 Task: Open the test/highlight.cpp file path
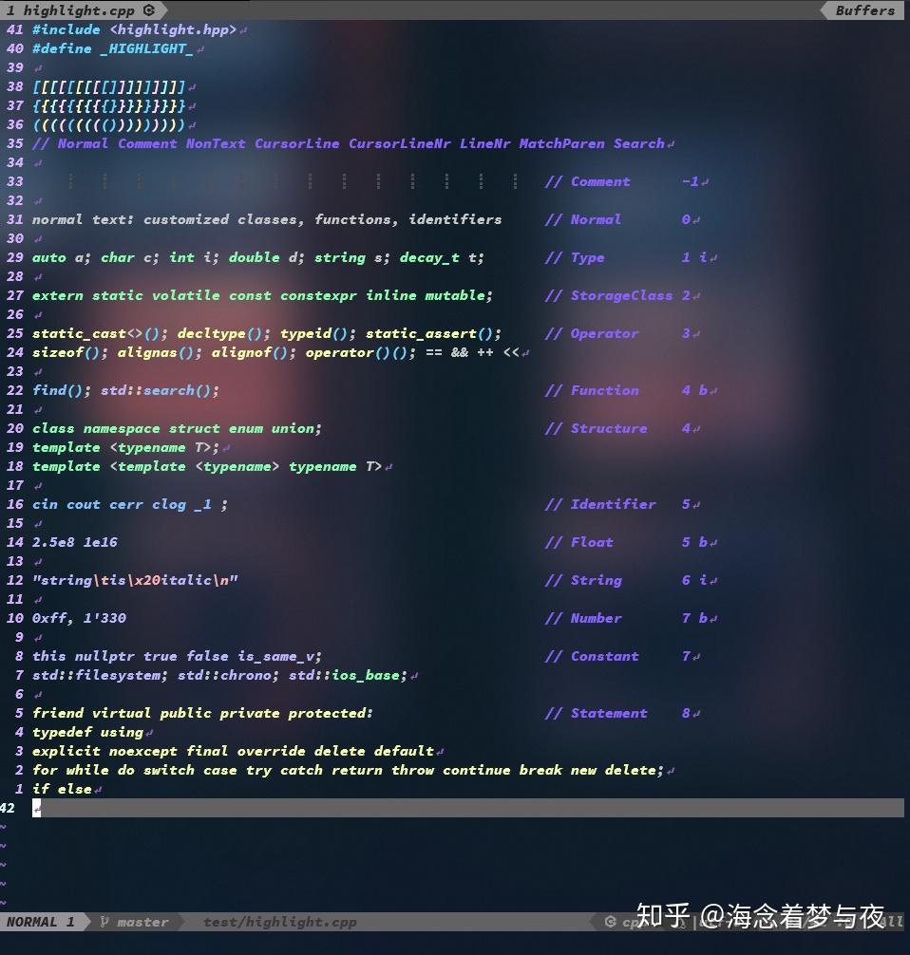click(279, 922)
